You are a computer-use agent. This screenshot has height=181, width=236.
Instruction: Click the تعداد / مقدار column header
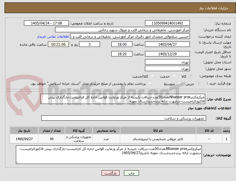[x=52, y=131]
